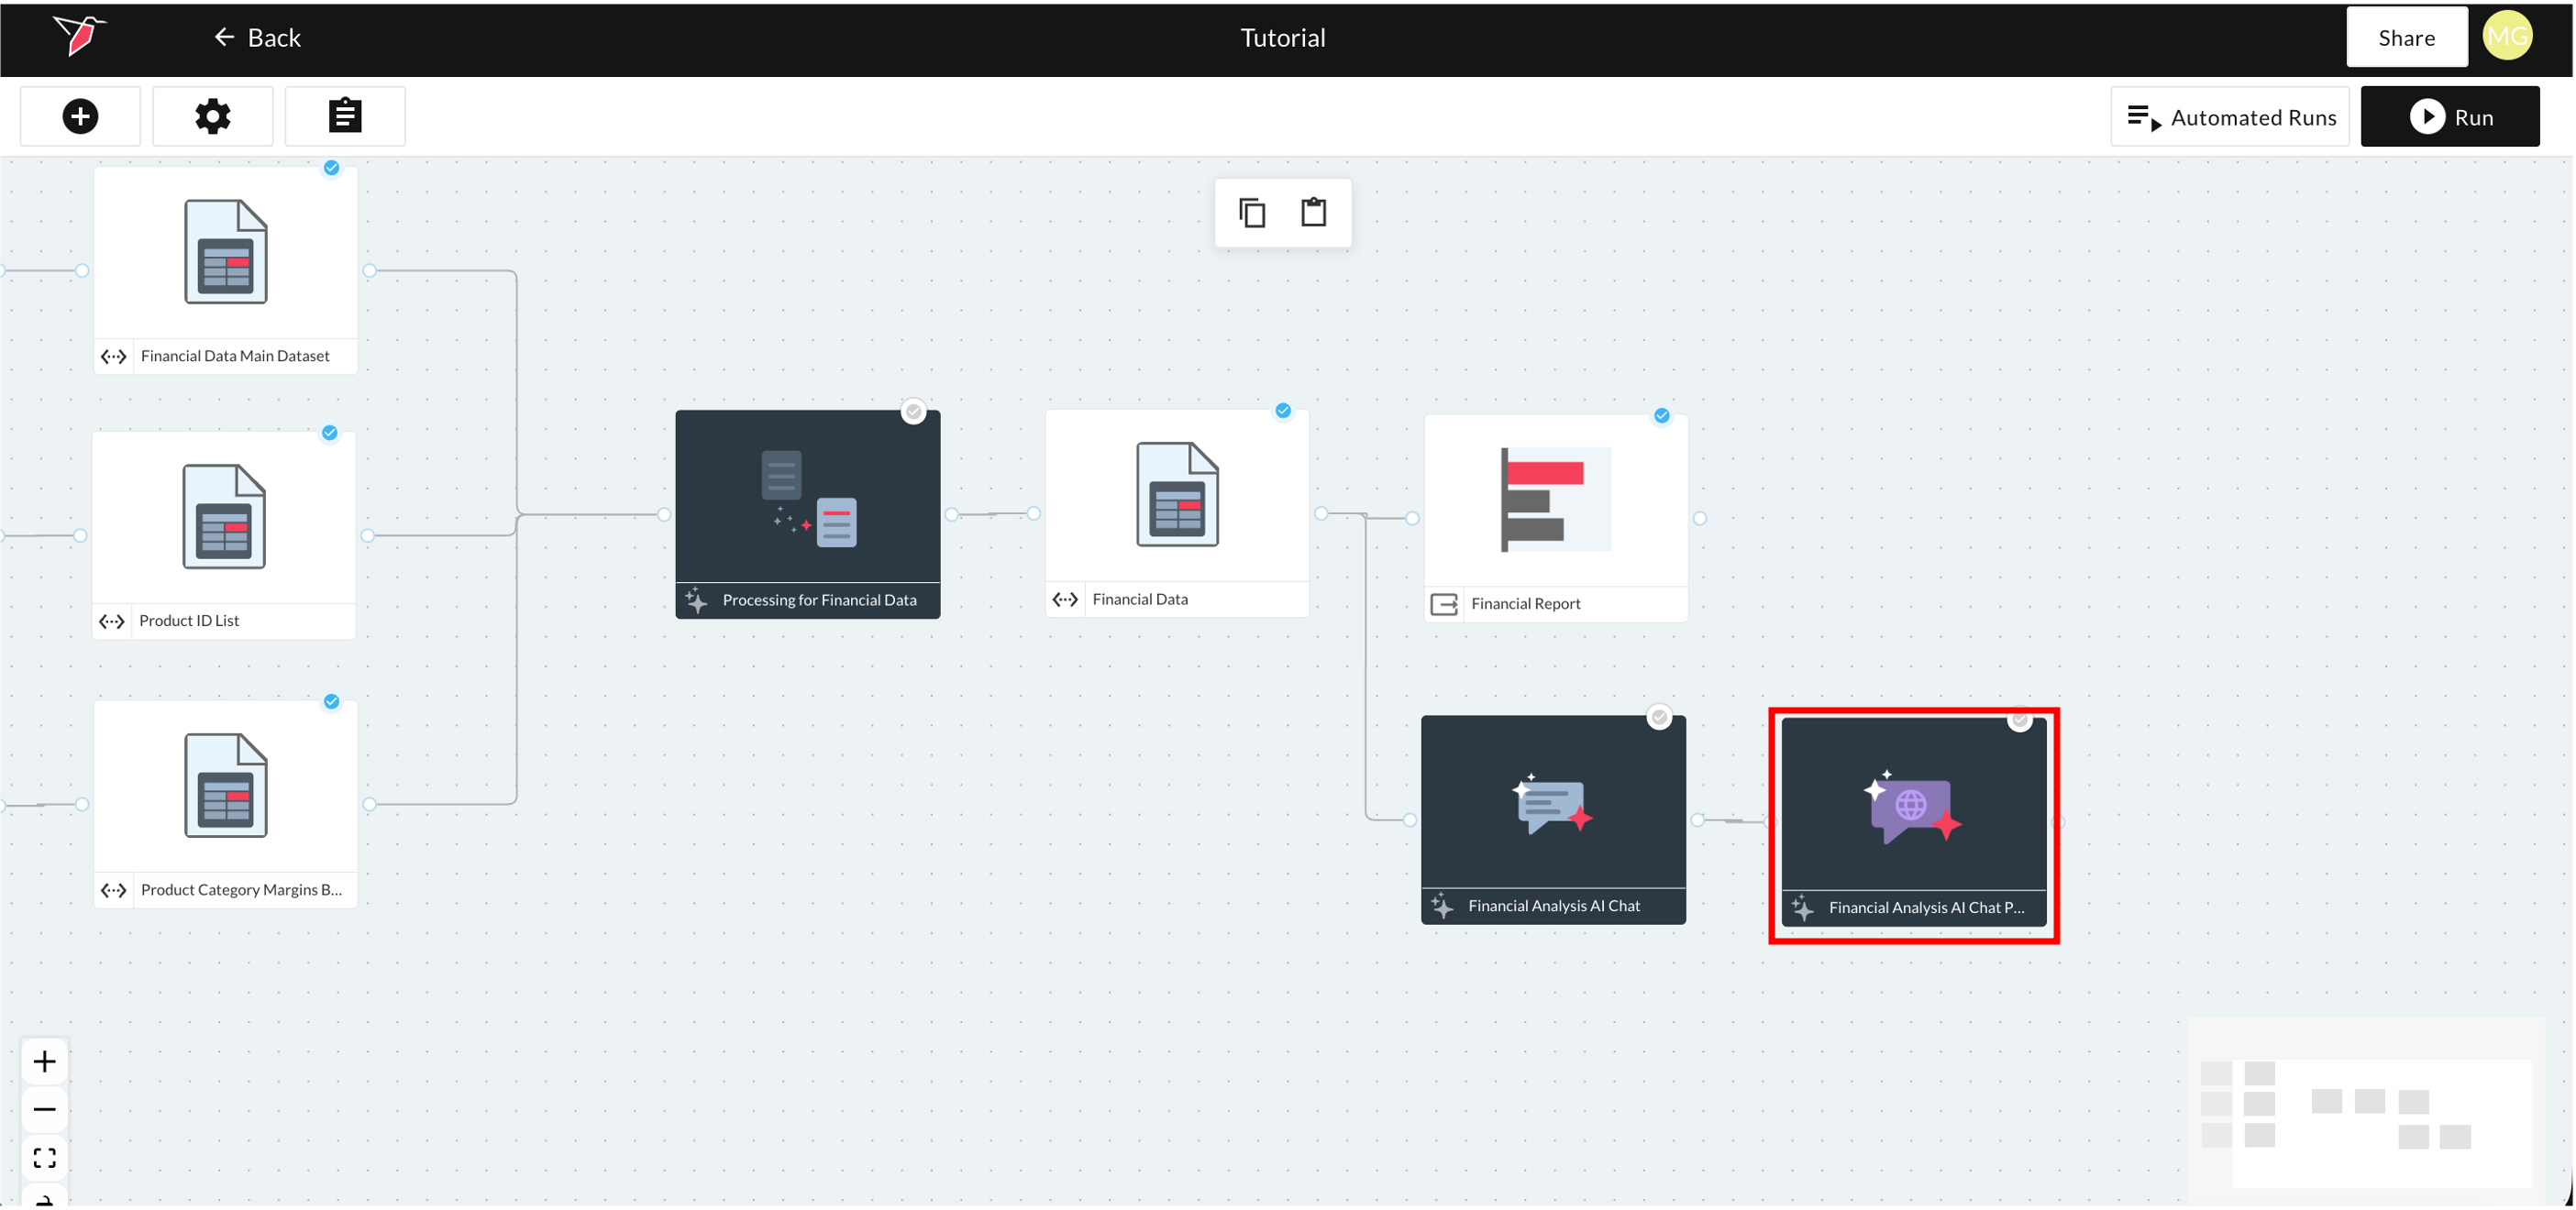
Task: Select Processing for Financial Data node
Action: 807,497
